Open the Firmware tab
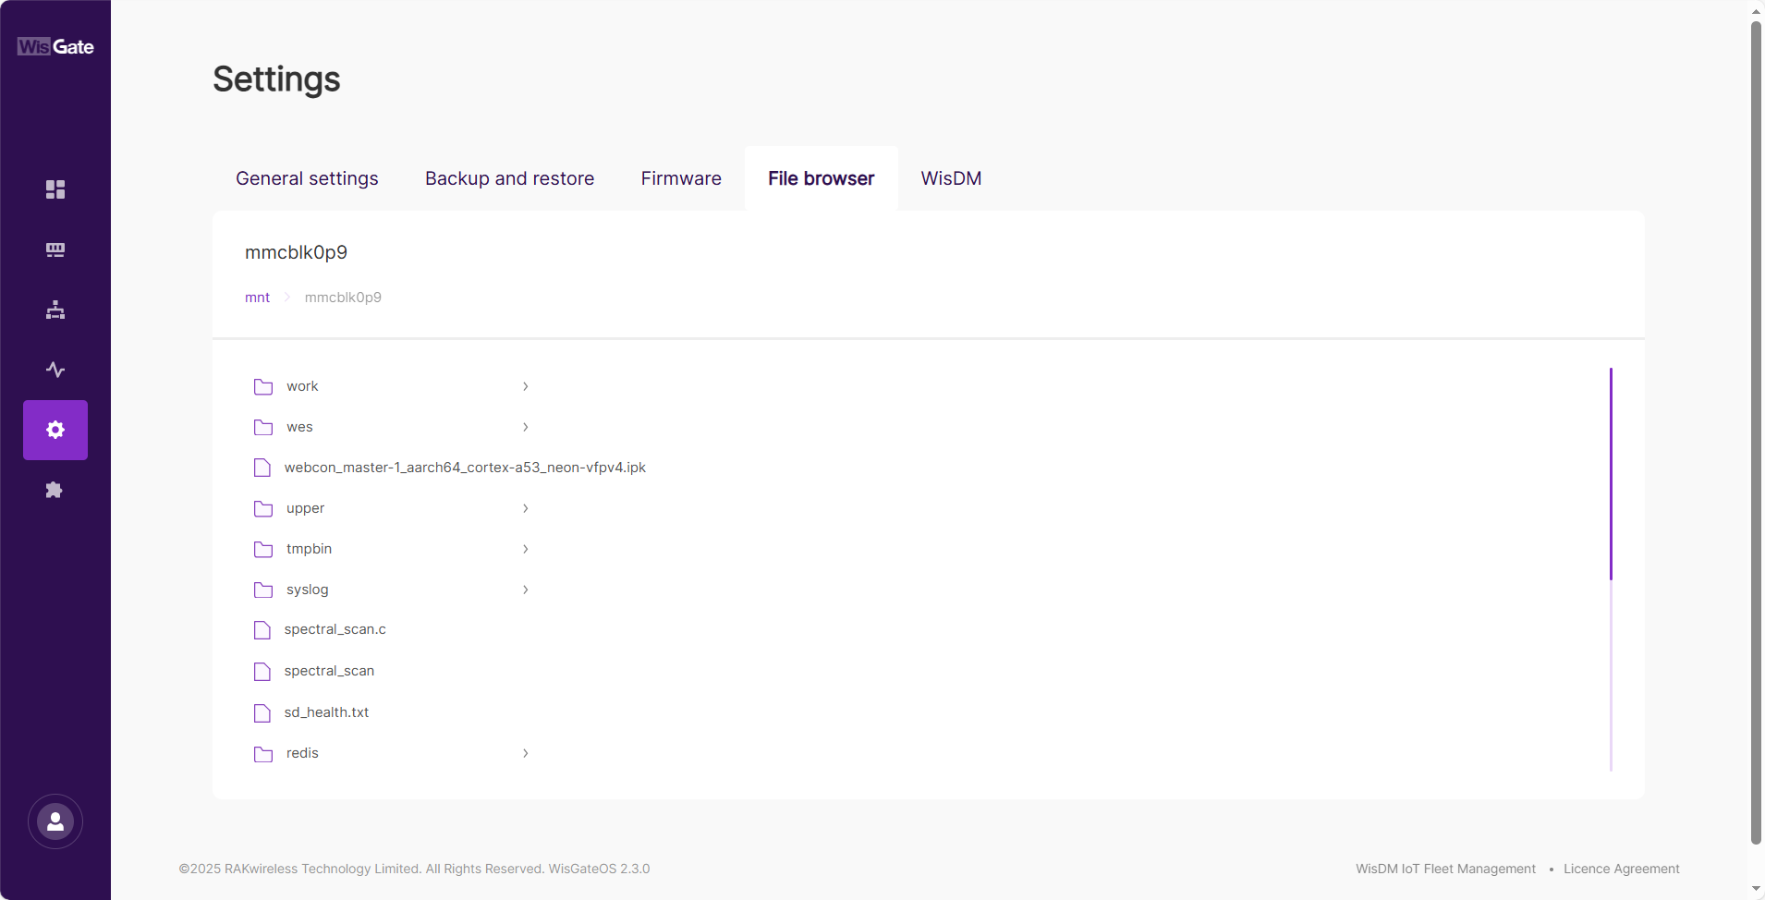Image resolution: width=1765 pixels, height=900 pixels. [680, 178]
